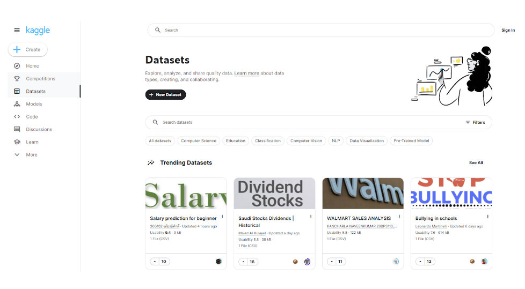525x289 pixels.
Task: Click author Leonardo Martinelli
Action: tap(431, 226)
